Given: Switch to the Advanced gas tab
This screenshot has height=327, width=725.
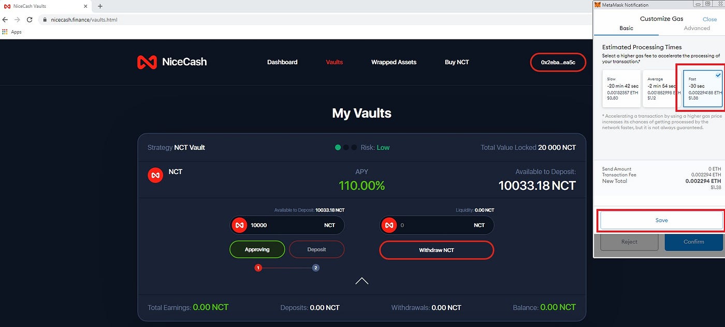Looking at the screenshot, I should pos(697,28).
